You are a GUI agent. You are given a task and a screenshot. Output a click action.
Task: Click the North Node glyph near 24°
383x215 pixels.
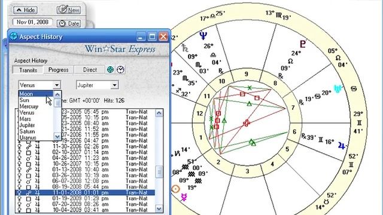tap(290, 61)
